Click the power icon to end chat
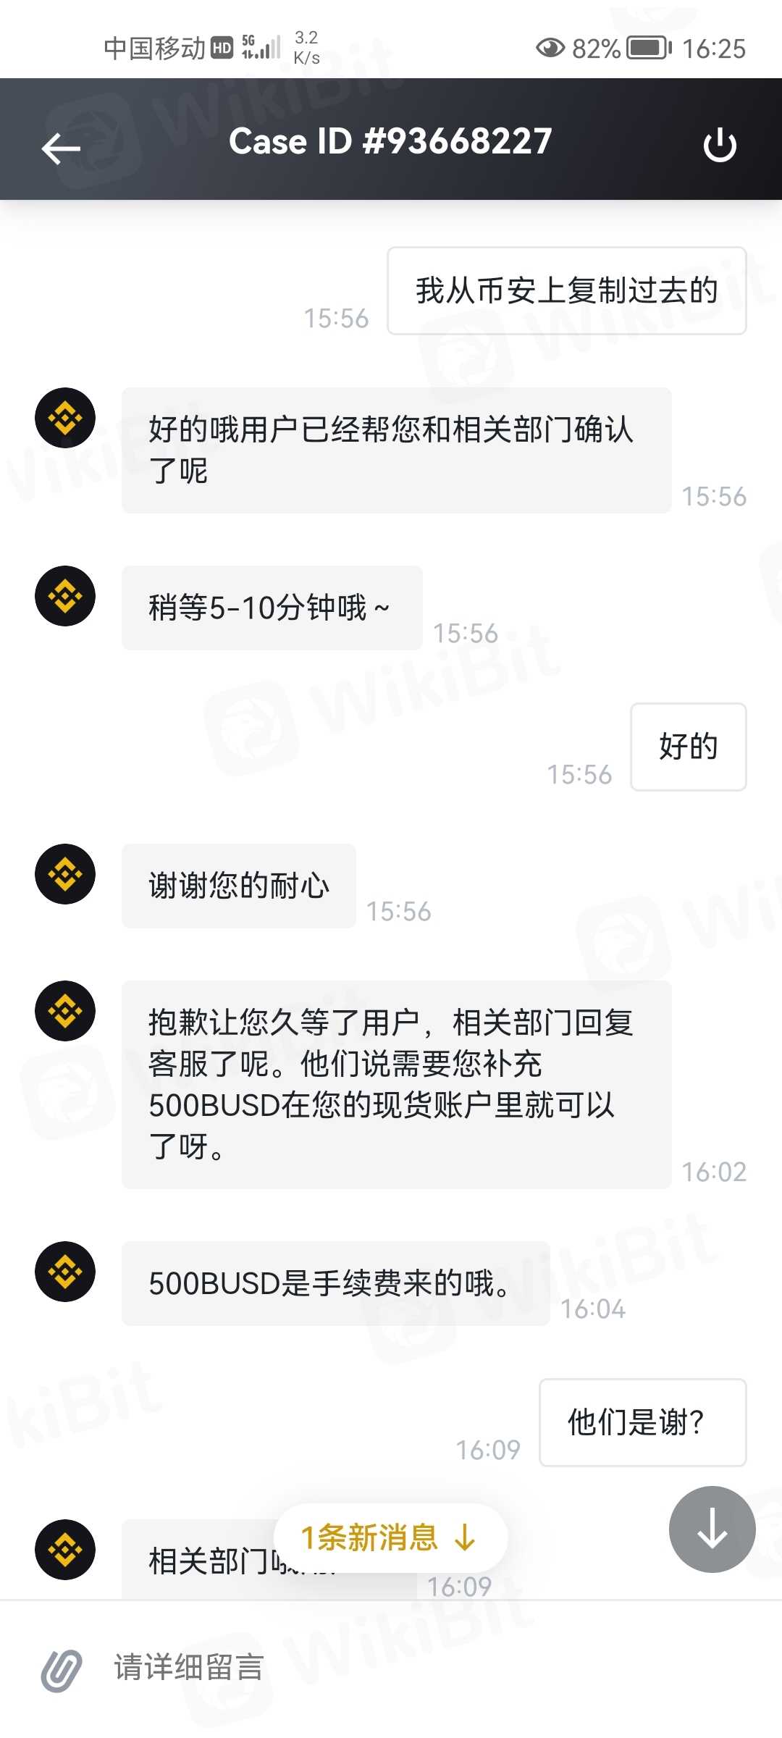Image resolution: width=782 pixels, height=1738 pixels. tap(720, 145)
